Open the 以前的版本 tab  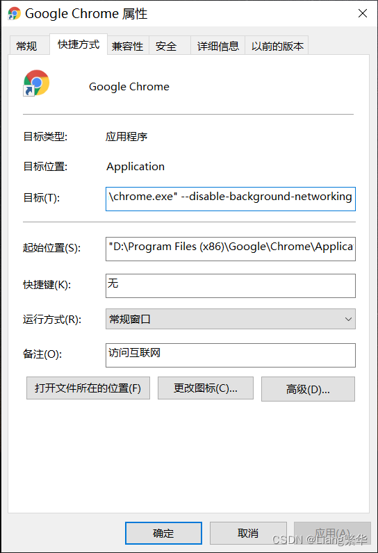click(x=277, y=45)
